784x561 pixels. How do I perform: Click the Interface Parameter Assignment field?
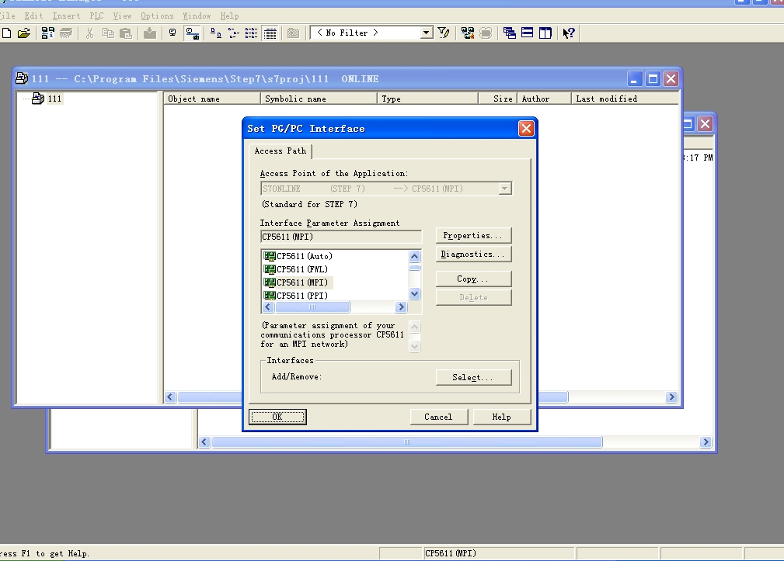341,237
